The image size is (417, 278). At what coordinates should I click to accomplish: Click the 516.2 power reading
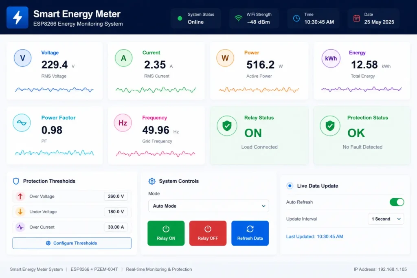(x=260, y=65)
